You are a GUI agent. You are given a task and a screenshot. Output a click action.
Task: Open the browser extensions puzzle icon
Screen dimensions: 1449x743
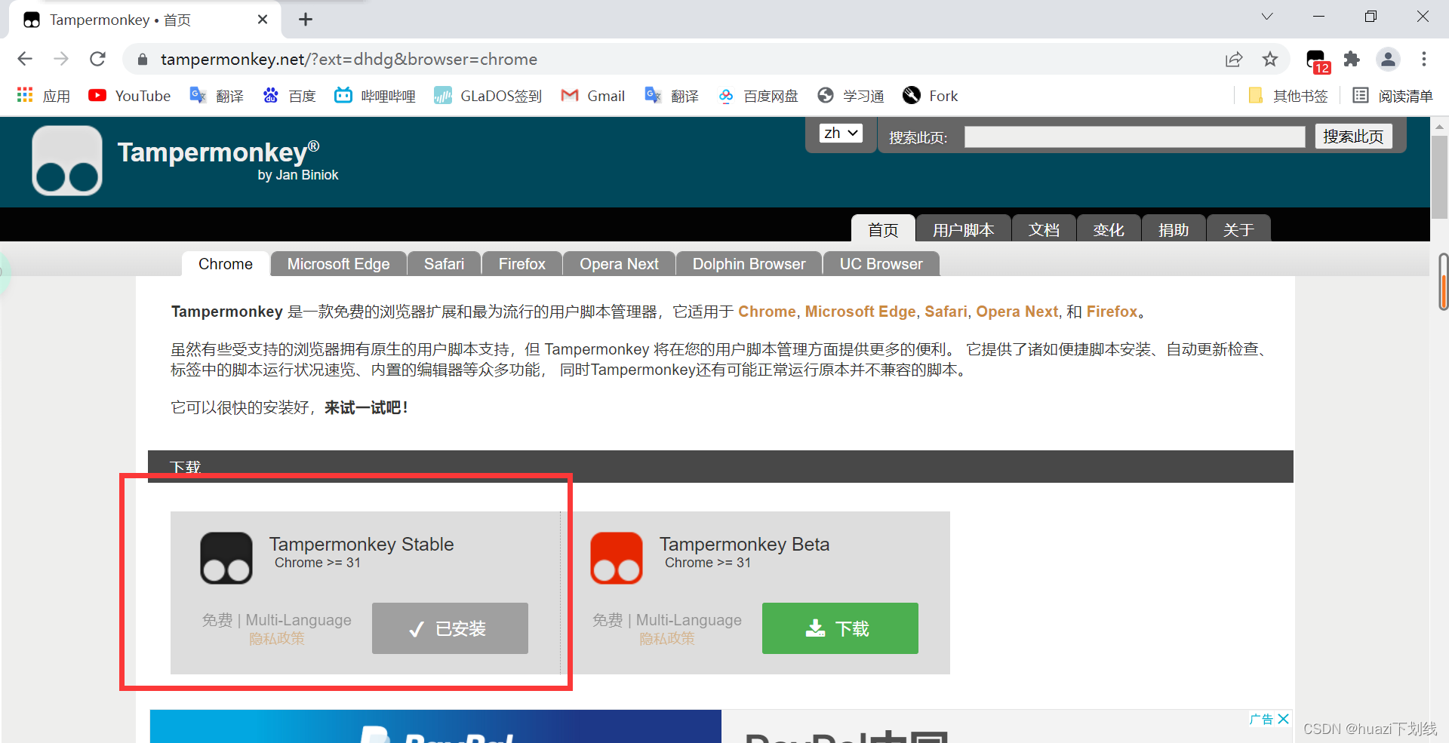click(1352, 59)
